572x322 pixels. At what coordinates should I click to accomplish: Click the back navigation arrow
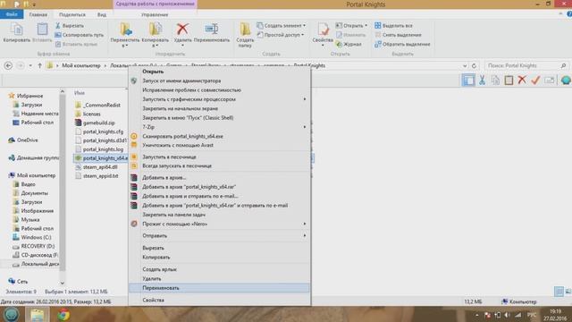point(8,65)
